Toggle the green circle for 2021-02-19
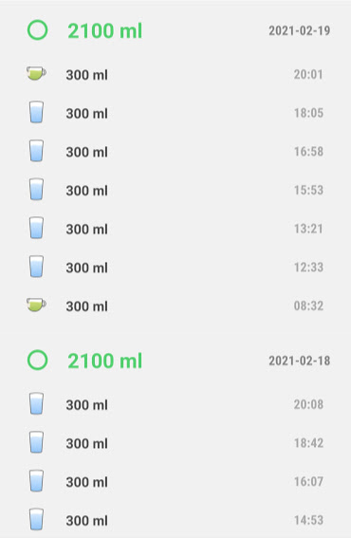Image resolution: width=351 pixels, height=538 pixels. tap(37, 30)
